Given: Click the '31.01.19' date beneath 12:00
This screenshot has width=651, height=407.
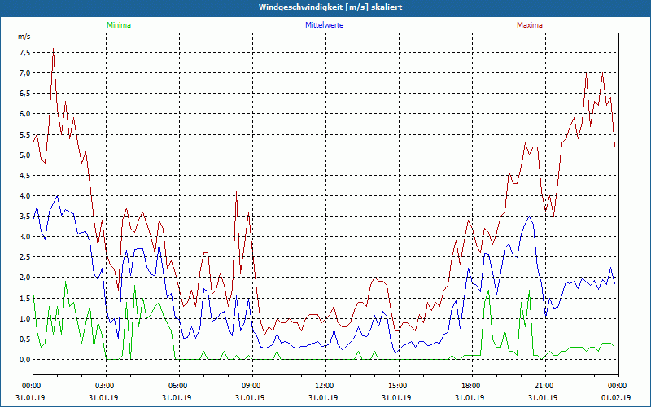Looking at the screenshot, I should tap(323, 397).
